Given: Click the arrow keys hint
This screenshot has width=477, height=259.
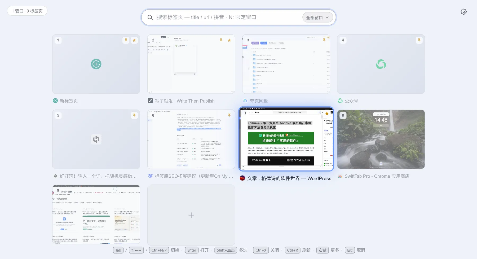Looking at the screenshot, I should 136,250.
